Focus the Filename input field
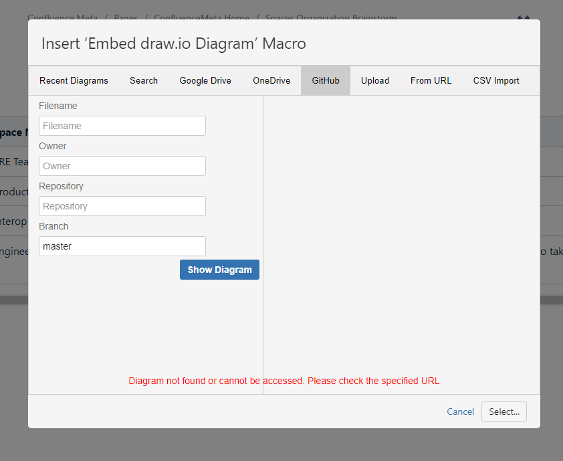The image size is (563, 461). pyautogui.click(x=122, y=126)
